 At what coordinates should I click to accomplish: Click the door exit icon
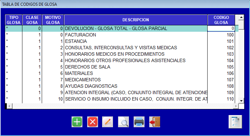coord(155,122)
